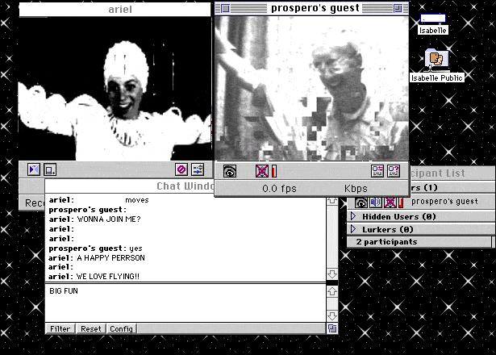Click the zoom box of prospero's guest window

pos(398,9)
